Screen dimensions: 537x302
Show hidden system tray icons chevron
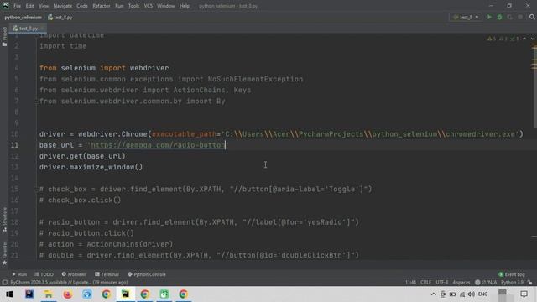(433, 294)
